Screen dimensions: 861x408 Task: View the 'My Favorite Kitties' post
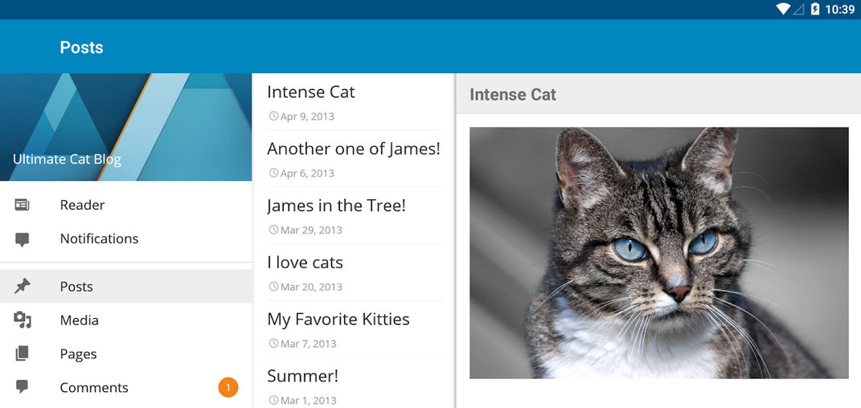[355, 329]
